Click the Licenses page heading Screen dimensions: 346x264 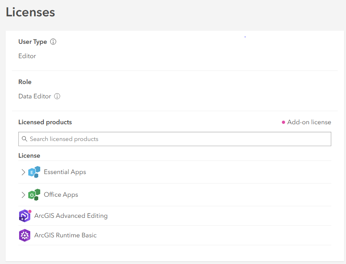(30, 12)
